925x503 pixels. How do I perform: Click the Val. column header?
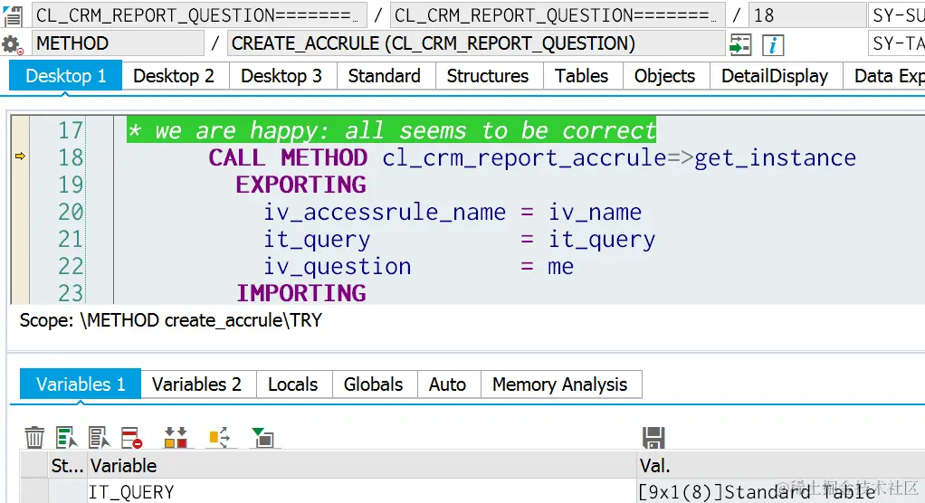pos(780,466)
